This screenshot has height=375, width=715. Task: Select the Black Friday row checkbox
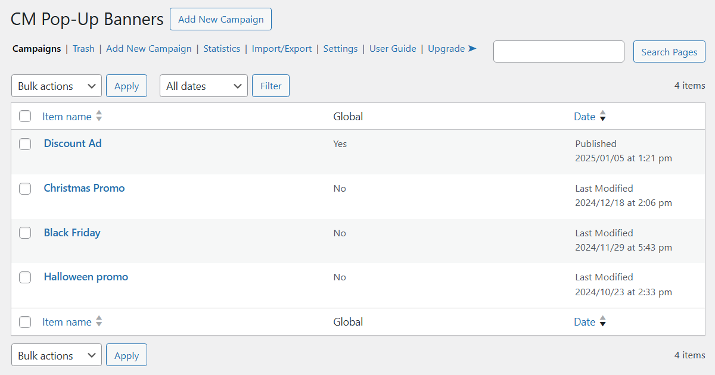(x=25, y=233)
